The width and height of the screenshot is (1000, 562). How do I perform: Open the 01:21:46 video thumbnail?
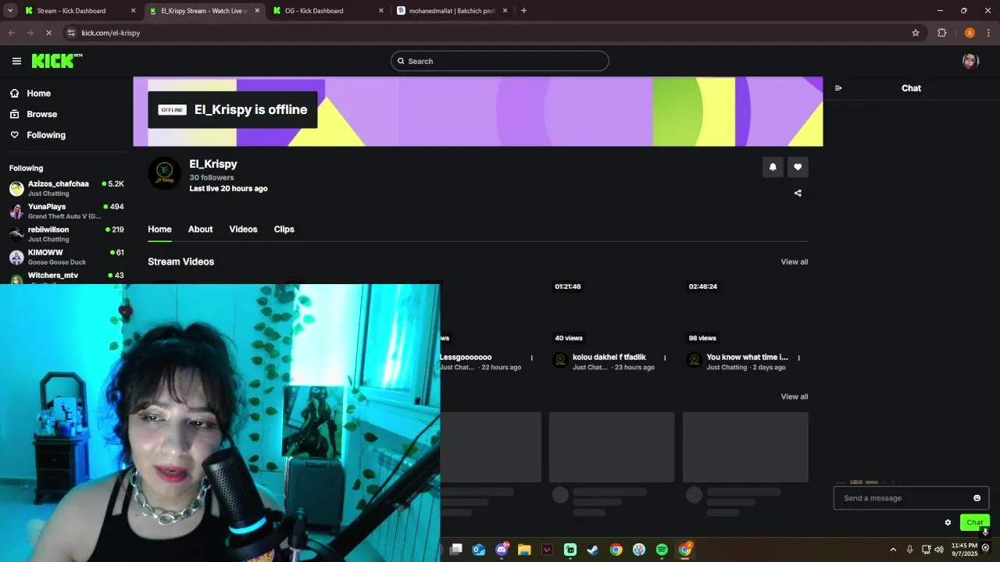(x=612, y=312)
